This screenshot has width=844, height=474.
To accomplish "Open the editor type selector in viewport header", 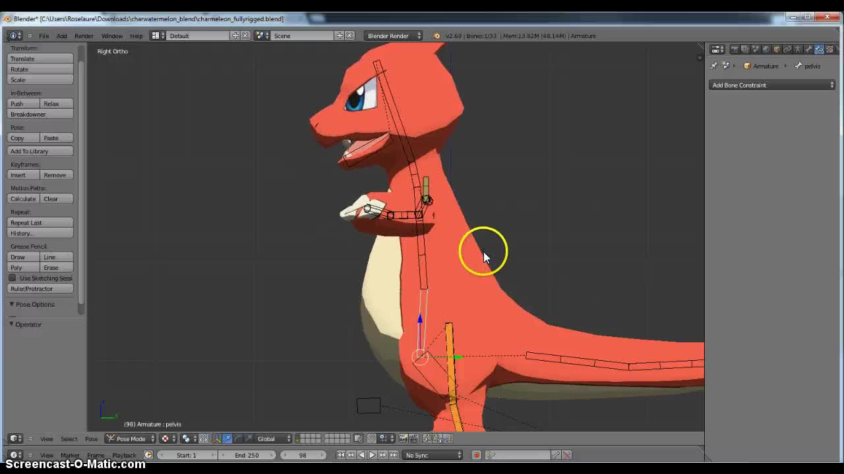I will (15, 438).
